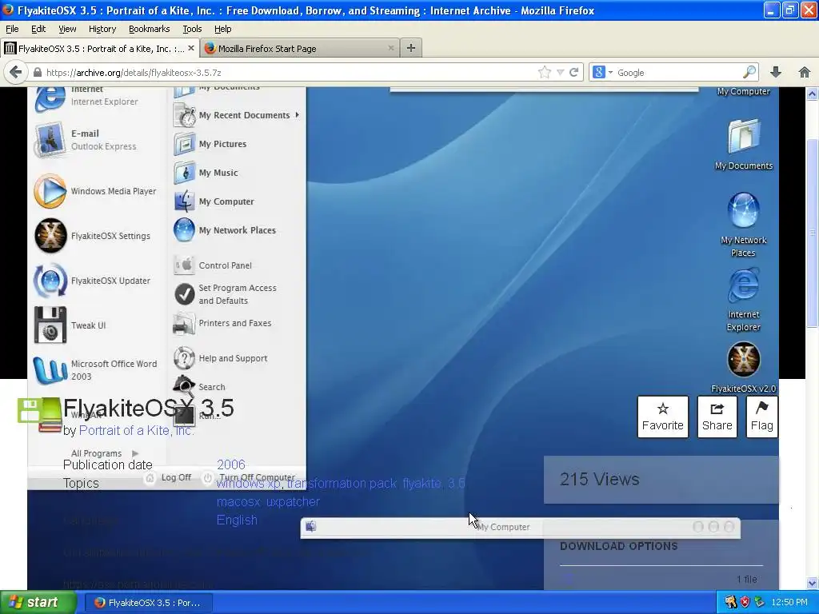
Task: Click the 215 Views text
Action: click(x=600, y=479)
